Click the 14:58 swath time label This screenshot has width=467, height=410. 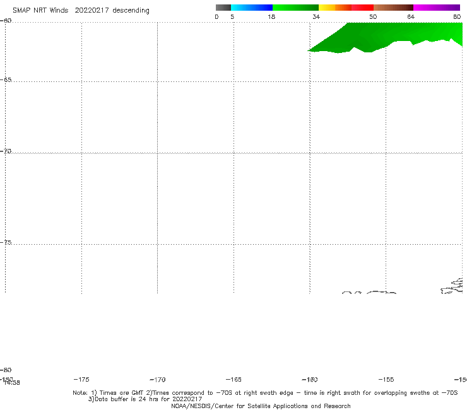[12, 383]
